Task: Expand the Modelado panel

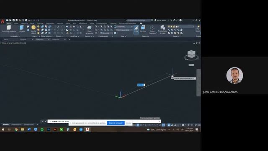Action: click(15, 36)
